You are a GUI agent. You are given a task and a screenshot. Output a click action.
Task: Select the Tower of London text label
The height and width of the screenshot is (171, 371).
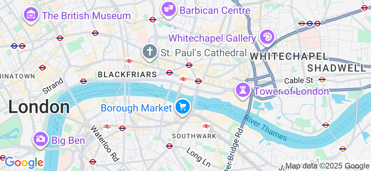point(291,92)
